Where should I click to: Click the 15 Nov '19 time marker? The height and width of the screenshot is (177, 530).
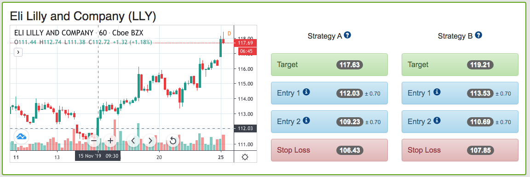pyautogui.click(x=98, y=156)
